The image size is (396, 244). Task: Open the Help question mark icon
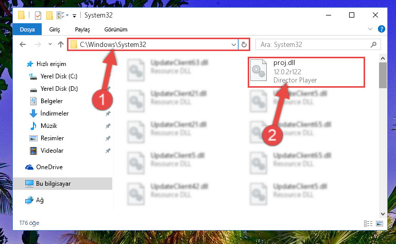coord(382,29)
